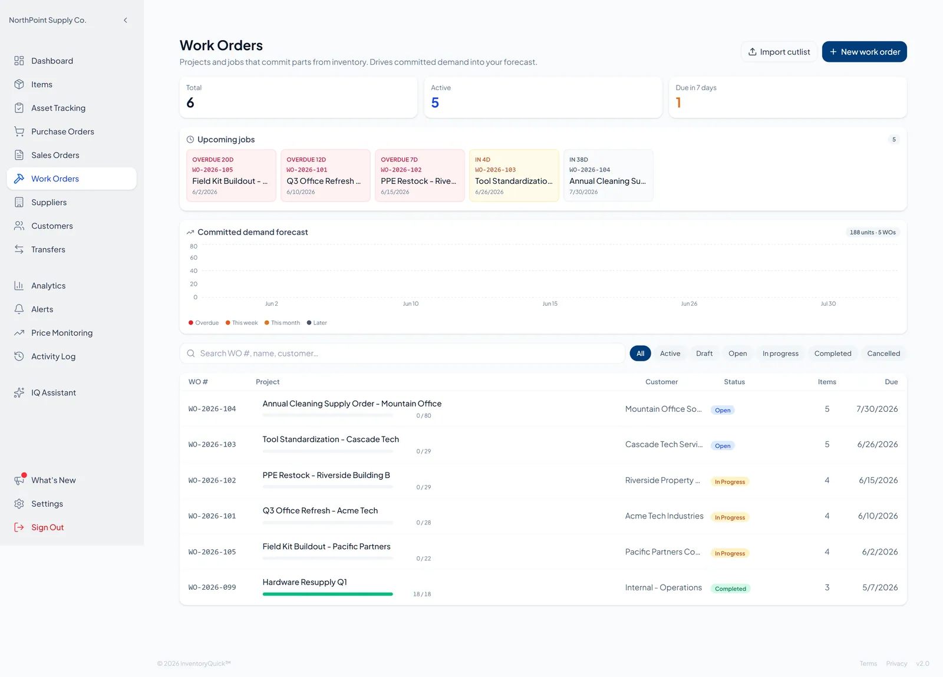This screenshot has width=943, height=677.
Task: Click the Sales Orders document icon
Action: tap(19, 155)
